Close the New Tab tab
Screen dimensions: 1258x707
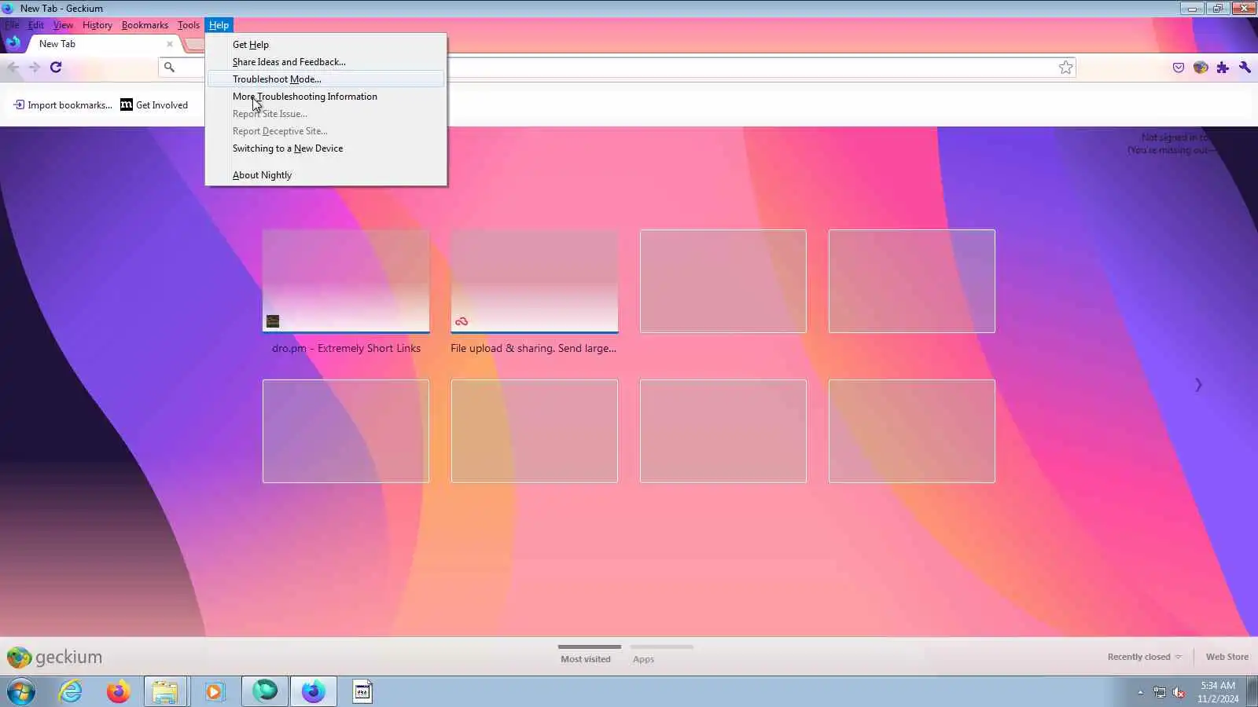[x=169, y=44]
